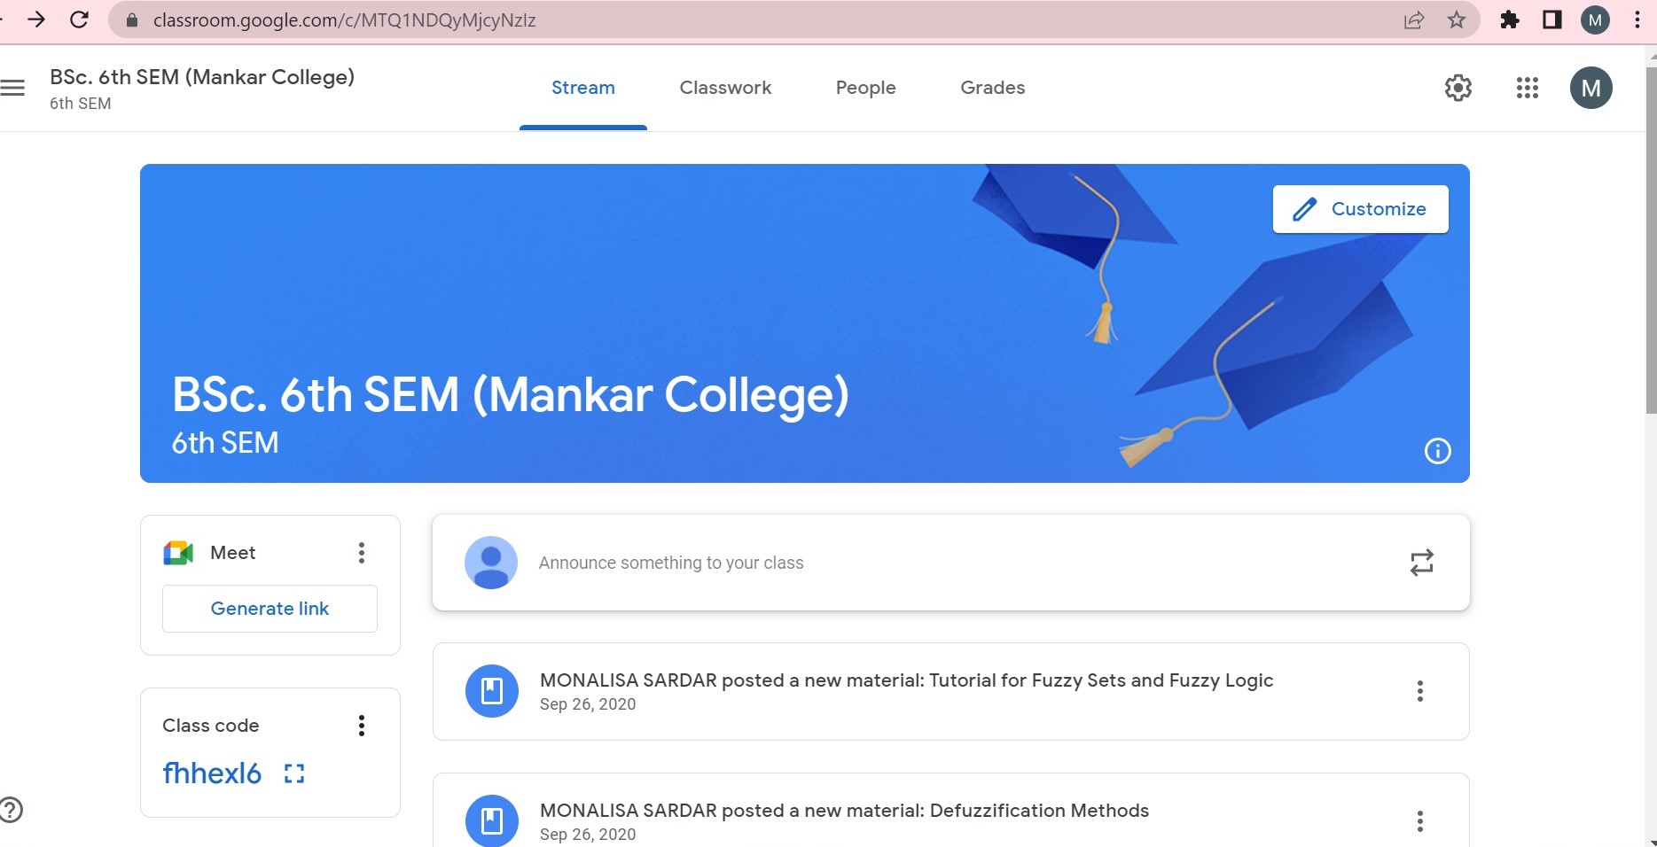View site security lock icon
Image resolution: width=1657 pixels, height=847 pixels.
[132, 19]
